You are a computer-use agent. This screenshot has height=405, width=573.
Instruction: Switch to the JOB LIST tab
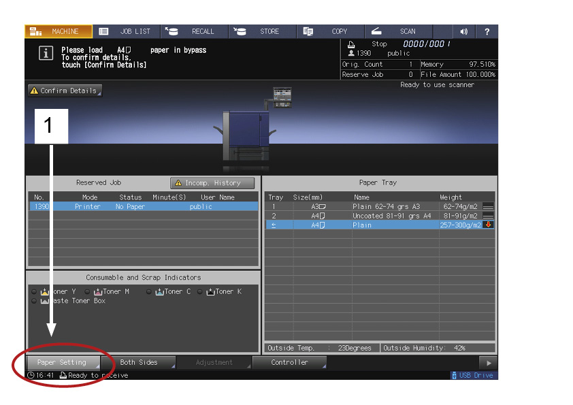(127, 31)
